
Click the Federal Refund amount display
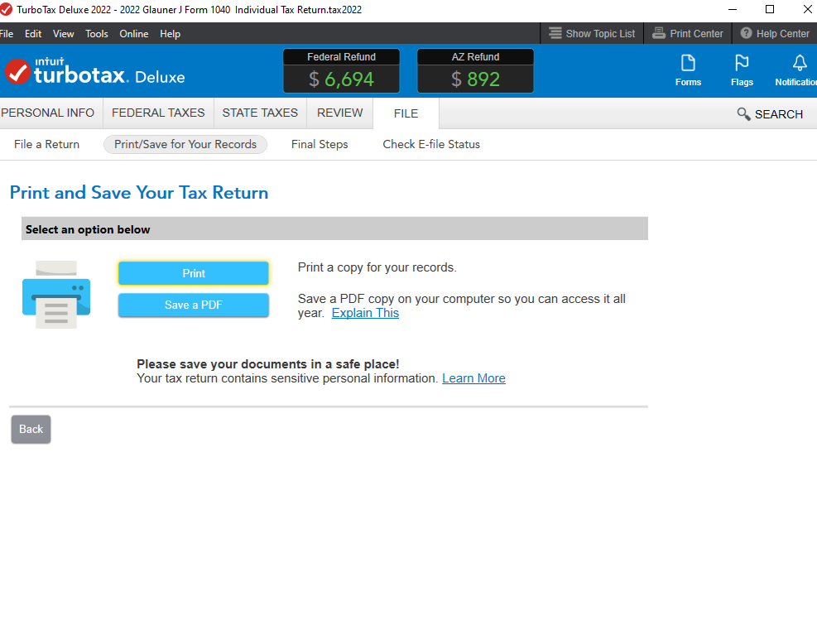(x=341, y=79)
